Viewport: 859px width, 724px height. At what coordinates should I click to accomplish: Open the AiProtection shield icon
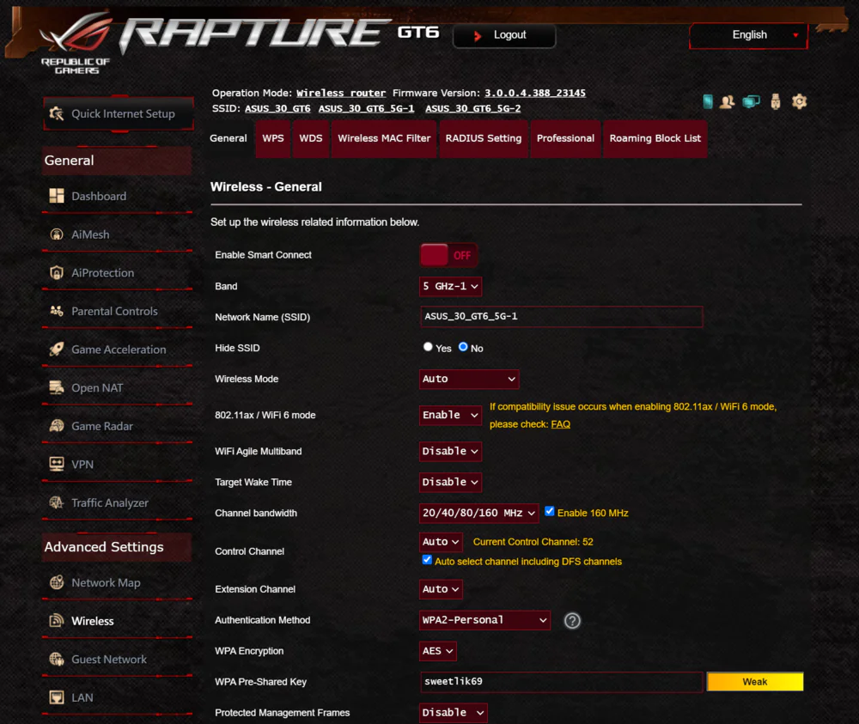click(x=57, y=273)
